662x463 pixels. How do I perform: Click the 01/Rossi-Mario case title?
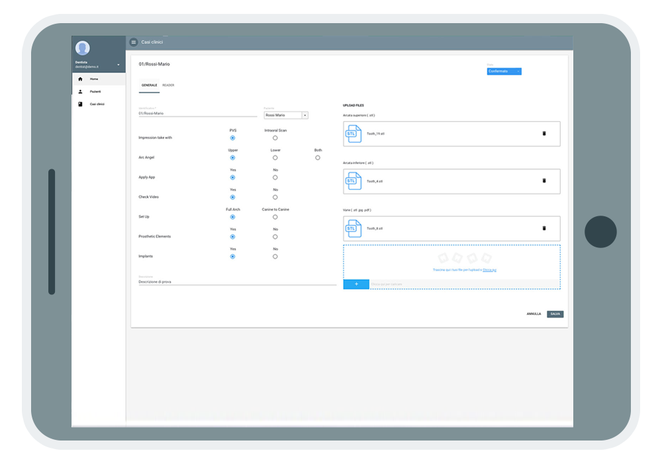154,64
